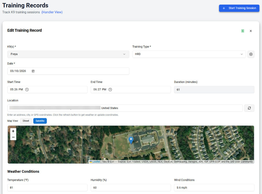The height and width of the screenshot is (194, 262).
Task: Open the date calendar picker icon
Action: 33,71
